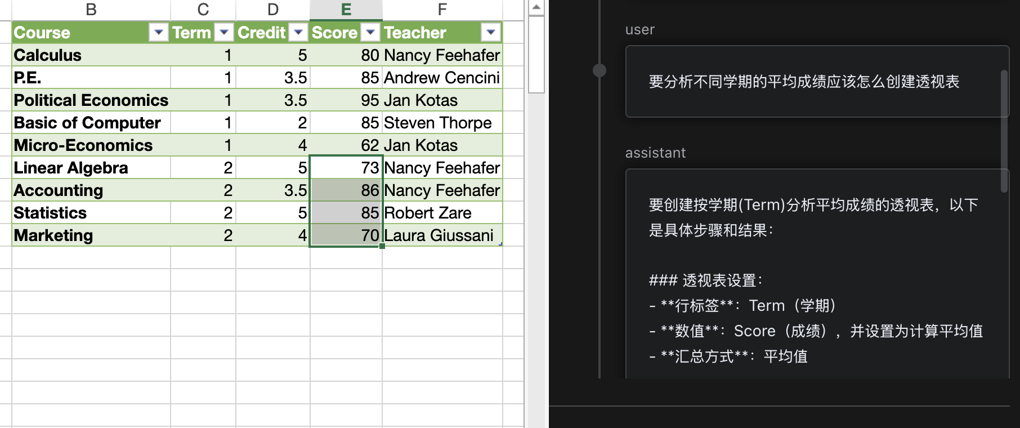Select column E header
Screen dimensions: 1020x428
(x=346, y=8)
